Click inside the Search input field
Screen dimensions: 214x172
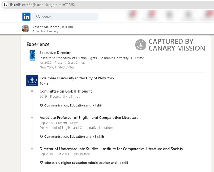point(67,17)
